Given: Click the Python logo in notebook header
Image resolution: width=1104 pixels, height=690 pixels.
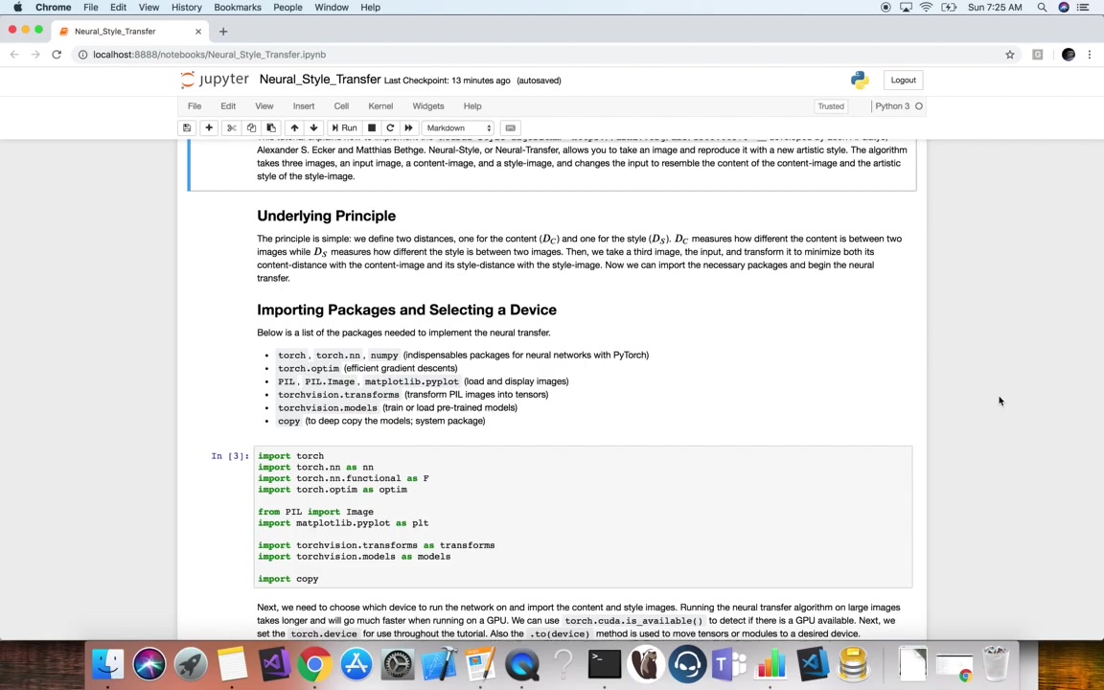Looking at the screenshot, I should (860, 80).
